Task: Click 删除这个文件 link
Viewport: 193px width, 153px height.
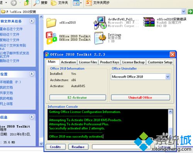Action: click(x=10, y=61)
